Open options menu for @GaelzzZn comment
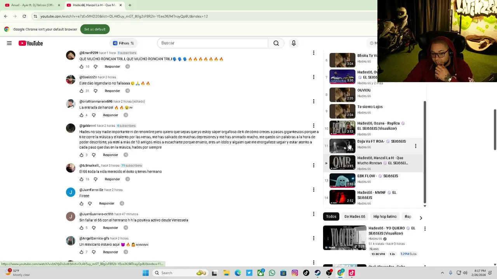This screenshot has height=279, width=497. [x=314, y=77]
